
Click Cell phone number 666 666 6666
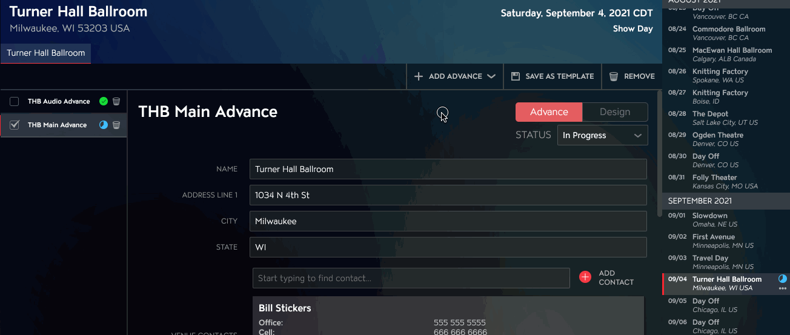(x=460, y=332)
